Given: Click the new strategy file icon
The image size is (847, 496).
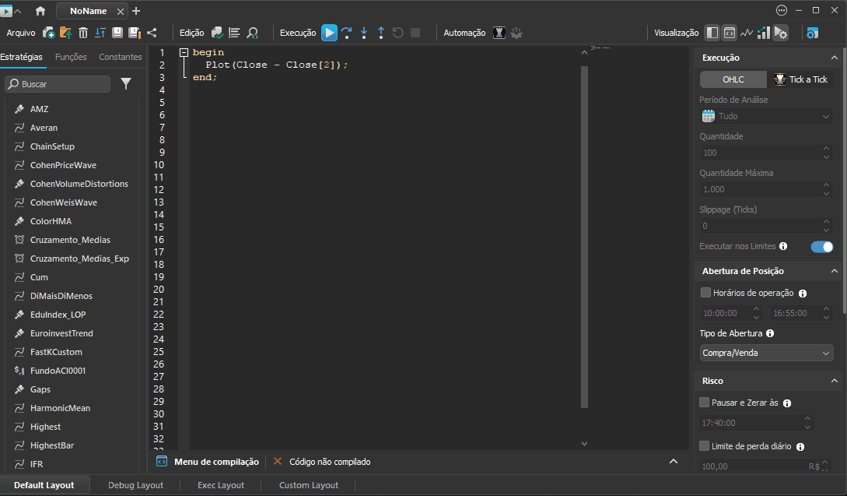Looking at the screenshot, I should pyautogui.click(x=49, y=33).
